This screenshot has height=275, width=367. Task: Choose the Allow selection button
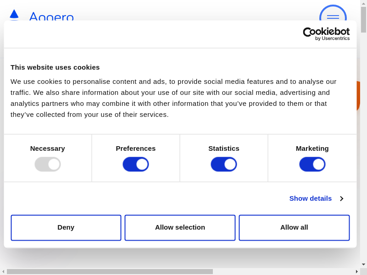[180, 227]
